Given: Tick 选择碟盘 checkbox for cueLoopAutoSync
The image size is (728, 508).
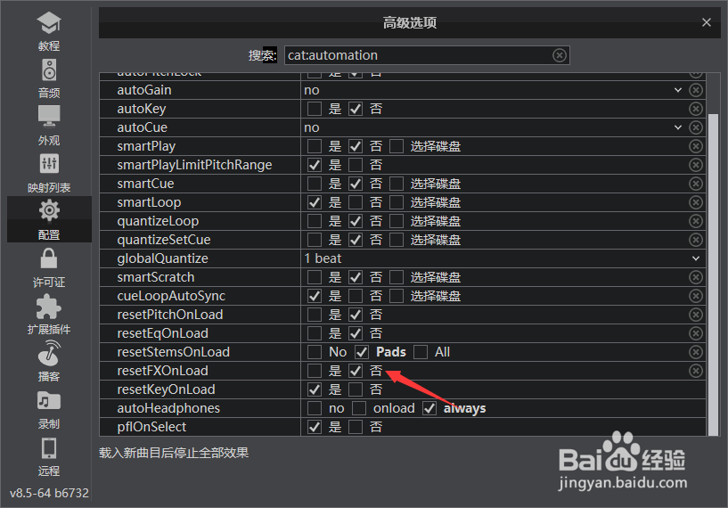Looking at the screenshot, I should [x=397, y=296].
